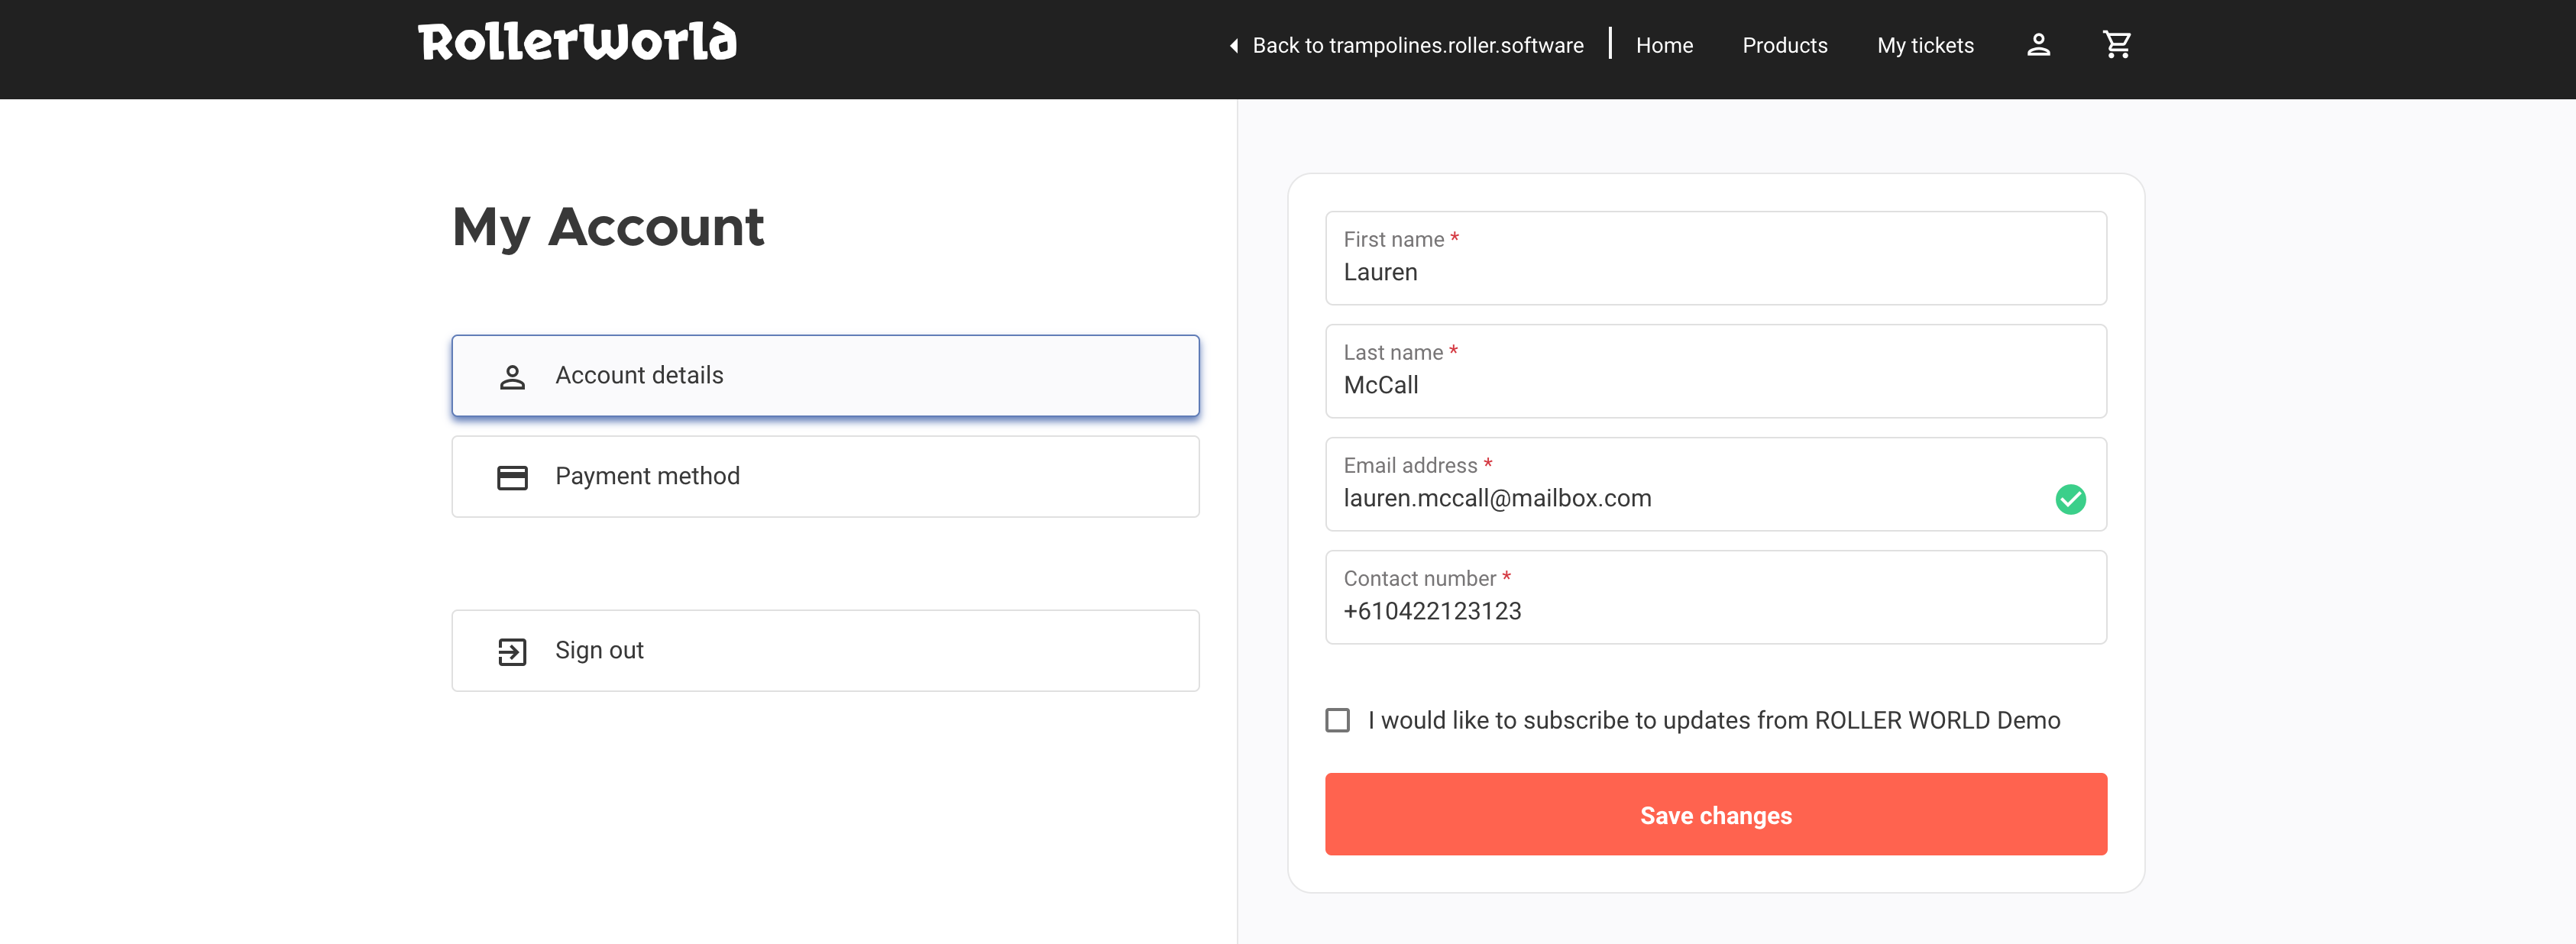The width and height of the screenshot is (2576, 944).
Task: Click the Last name input field
Action: 1715,384
